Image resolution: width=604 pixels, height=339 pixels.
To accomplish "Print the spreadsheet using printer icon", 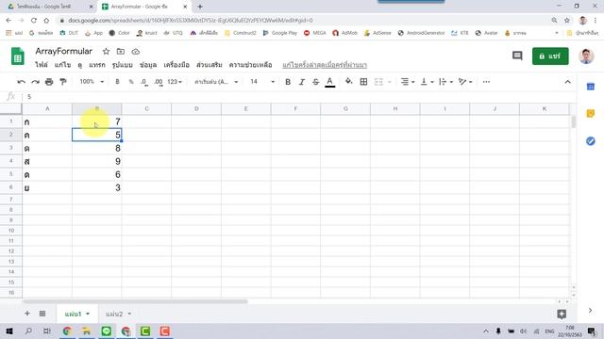I will (49, 82).
